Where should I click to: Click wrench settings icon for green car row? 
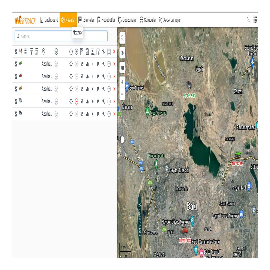103,64
